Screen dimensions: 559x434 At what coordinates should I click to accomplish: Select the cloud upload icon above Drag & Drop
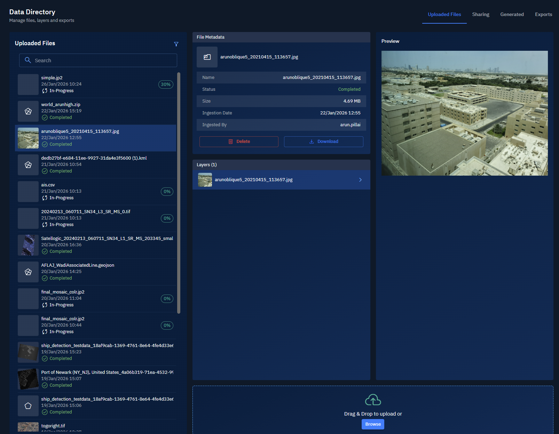pyautogui.click(x=372, y=400)
